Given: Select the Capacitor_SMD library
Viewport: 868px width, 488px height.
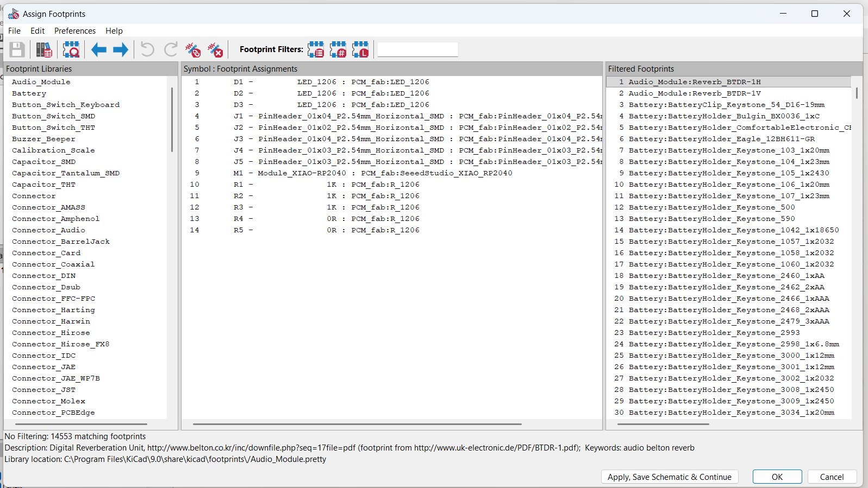Looking at the screenshot, I should (44, 162).
